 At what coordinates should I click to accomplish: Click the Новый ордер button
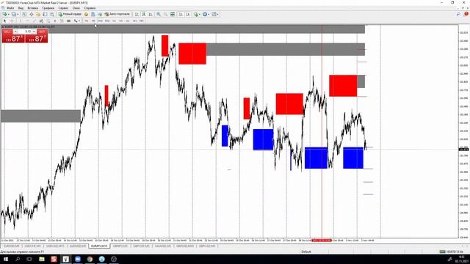[70, 14]
